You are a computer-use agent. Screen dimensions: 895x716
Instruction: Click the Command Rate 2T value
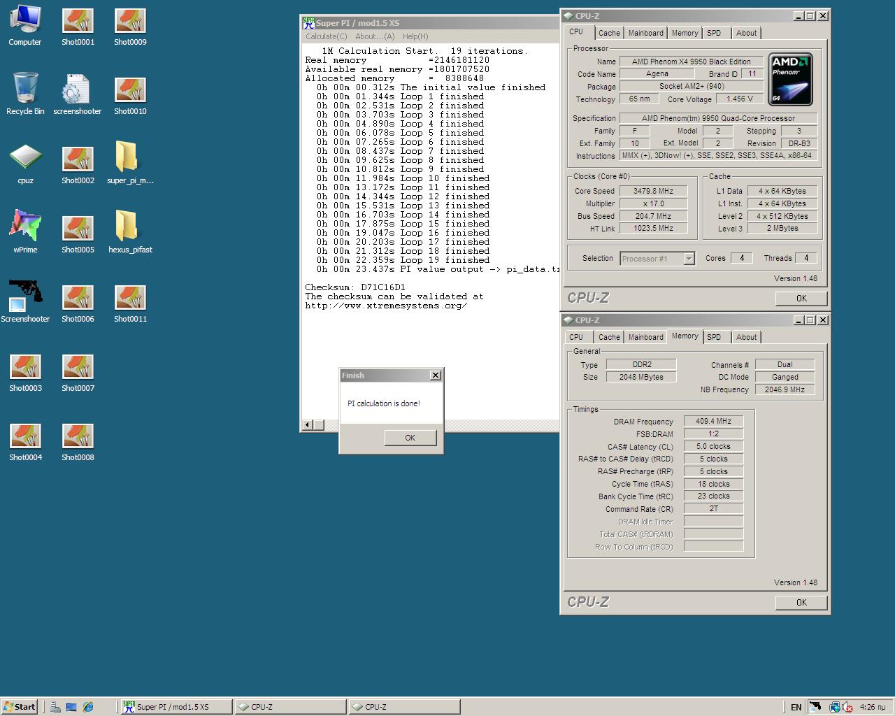click(x=713, y=509)
